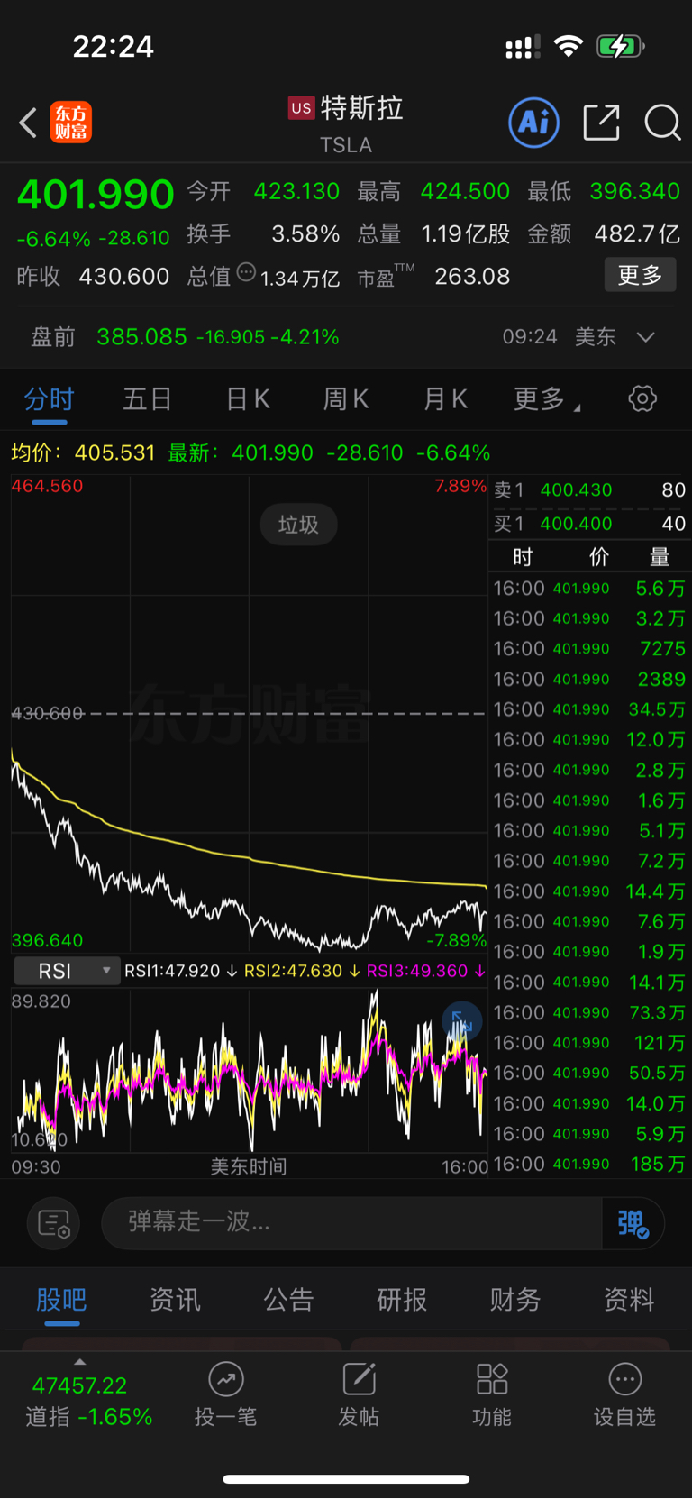Send danmaku with the 弹 icon
Viewport: 692px width, 1499px height.
(633, 1223)
